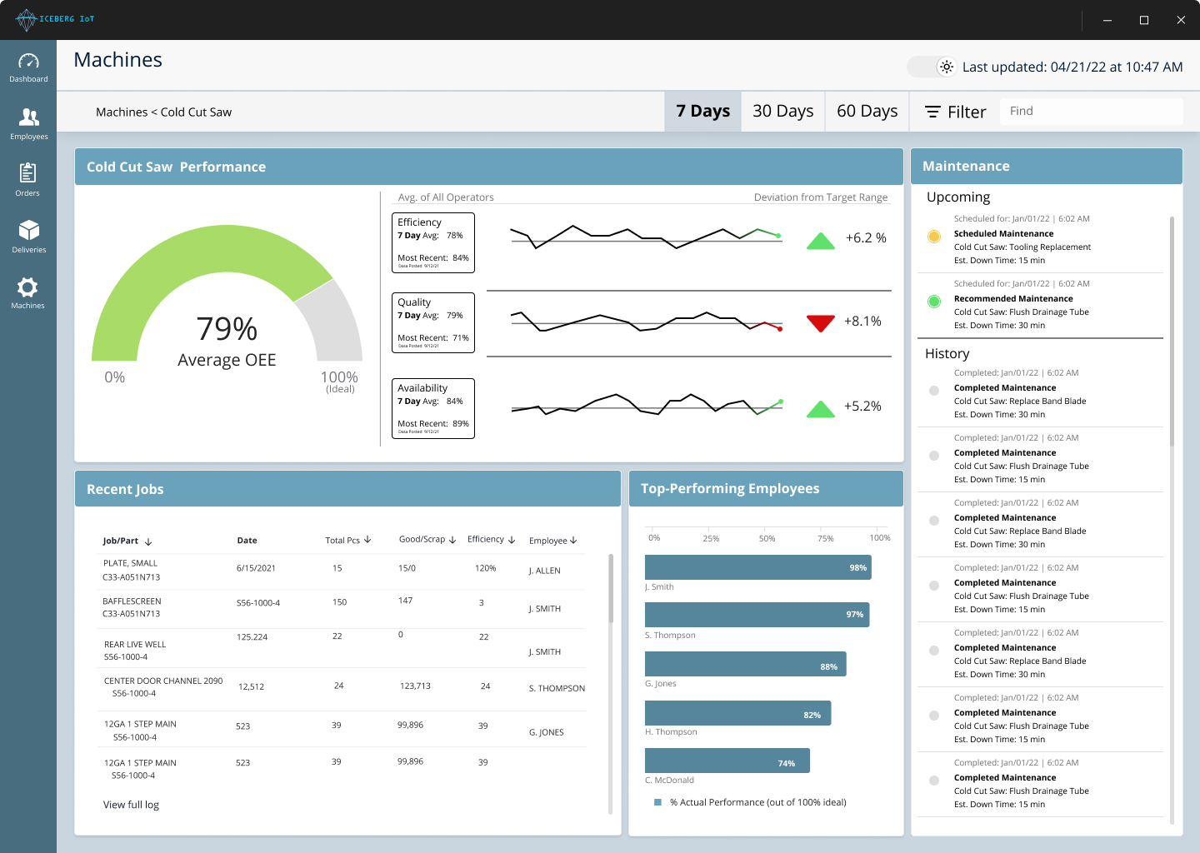Click Machines in the breadcrumb
This screenshot has height=853, width=1200.
click(122, 112)
